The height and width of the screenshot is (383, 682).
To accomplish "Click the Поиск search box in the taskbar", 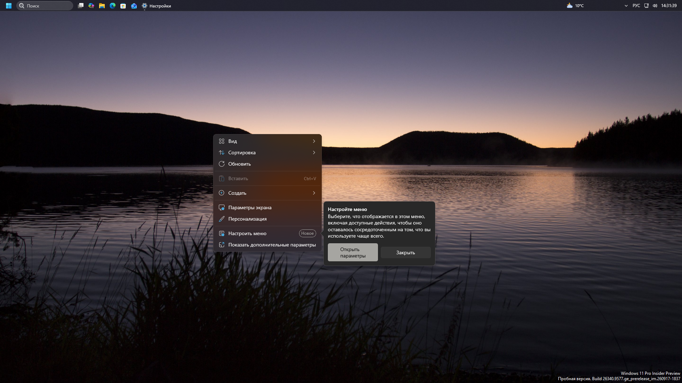I will pyautogui.click(x=45, y=6).
